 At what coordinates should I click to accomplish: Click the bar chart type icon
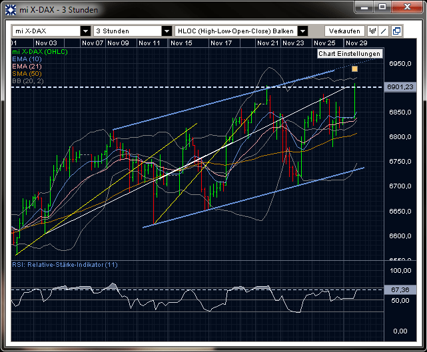click(372, 31)
